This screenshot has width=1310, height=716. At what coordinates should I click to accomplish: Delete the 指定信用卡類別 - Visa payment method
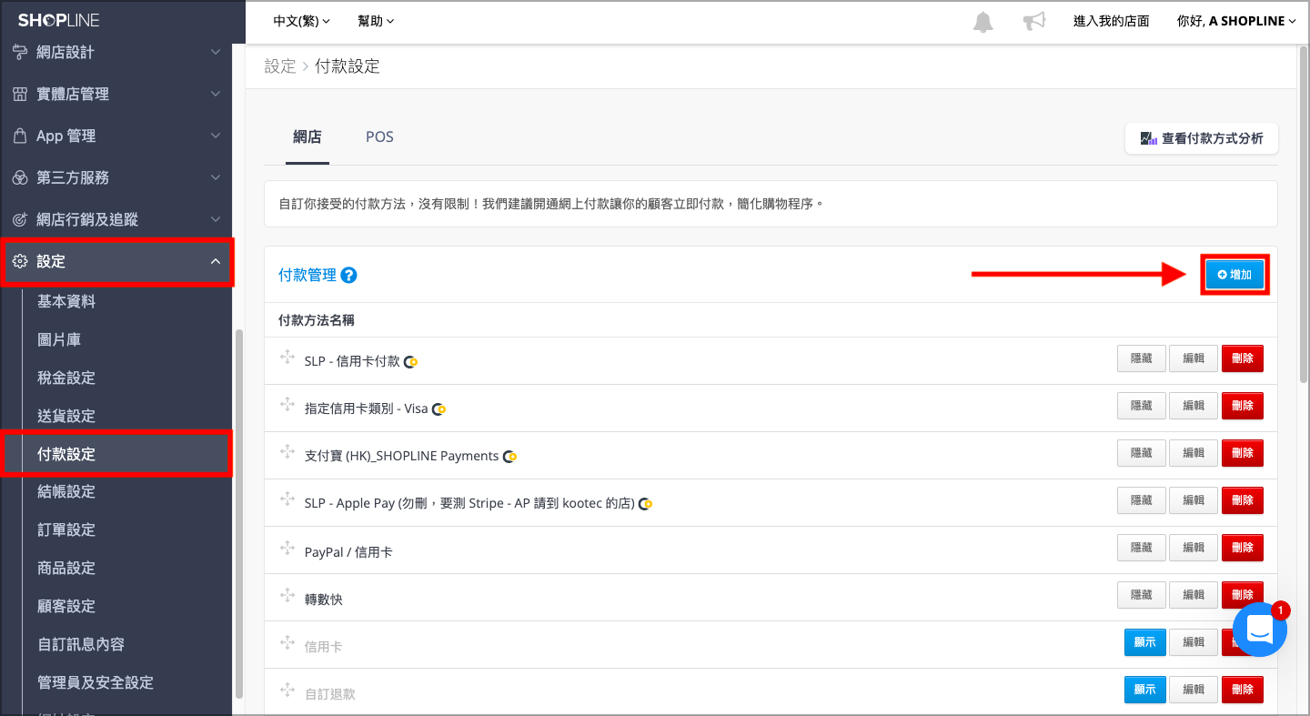1243,406
